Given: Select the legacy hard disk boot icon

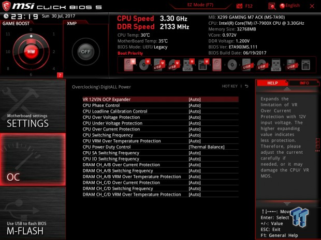Looking at the screenshot, I should (217, 65).
